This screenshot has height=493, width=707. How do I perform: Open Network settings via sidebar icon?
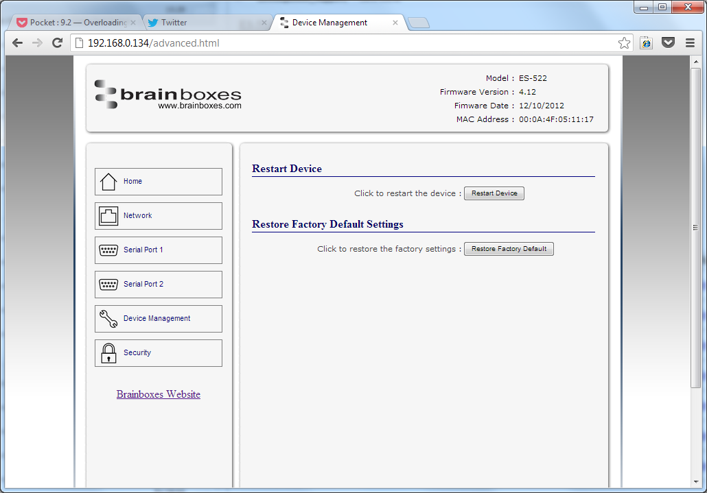click(x=109, y=215)
